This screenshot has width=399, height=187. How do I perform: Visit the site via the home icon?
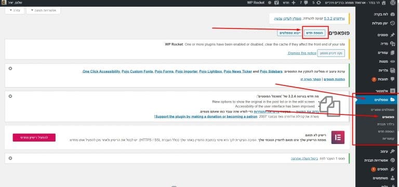click(x=383, y=3)
